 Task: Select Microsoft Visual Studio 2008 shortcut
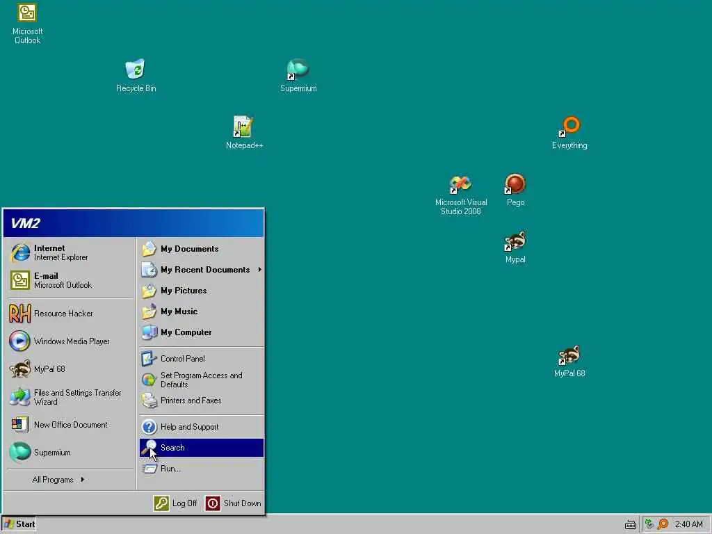pos(461,195)
